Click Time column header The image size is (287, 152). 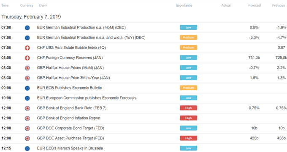point(5,5)
